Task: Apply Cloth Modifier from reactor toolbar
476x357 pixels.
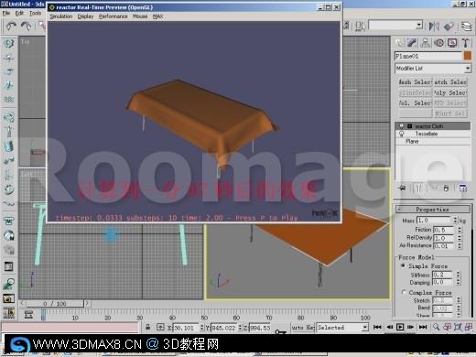Action: click(x=9, y=221)
